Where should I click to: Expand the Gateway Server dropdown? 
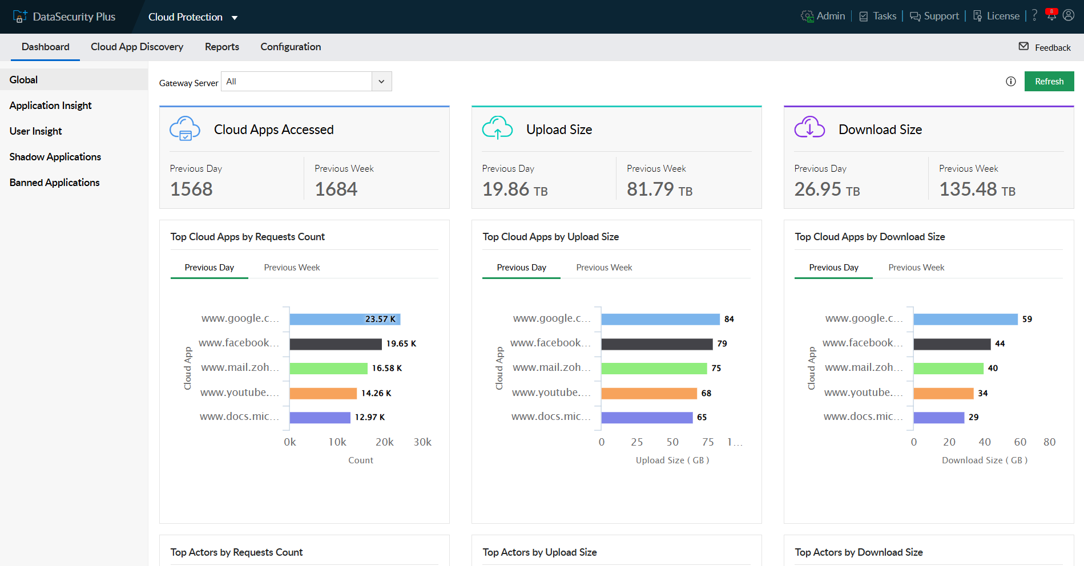click(381, 81)
